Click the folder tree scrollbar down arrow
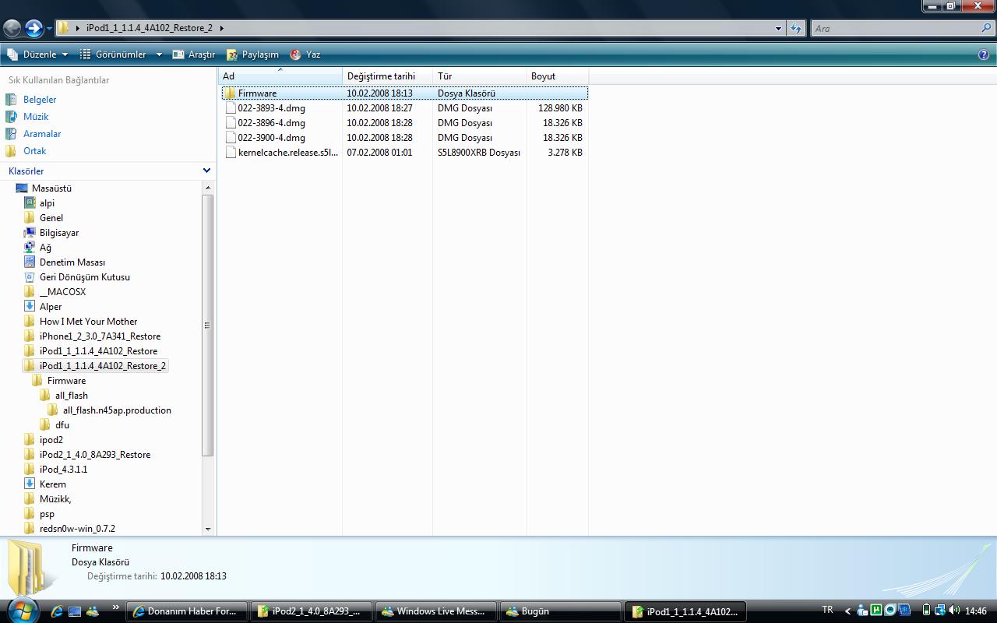997x623 pixels. coord(208,529)
